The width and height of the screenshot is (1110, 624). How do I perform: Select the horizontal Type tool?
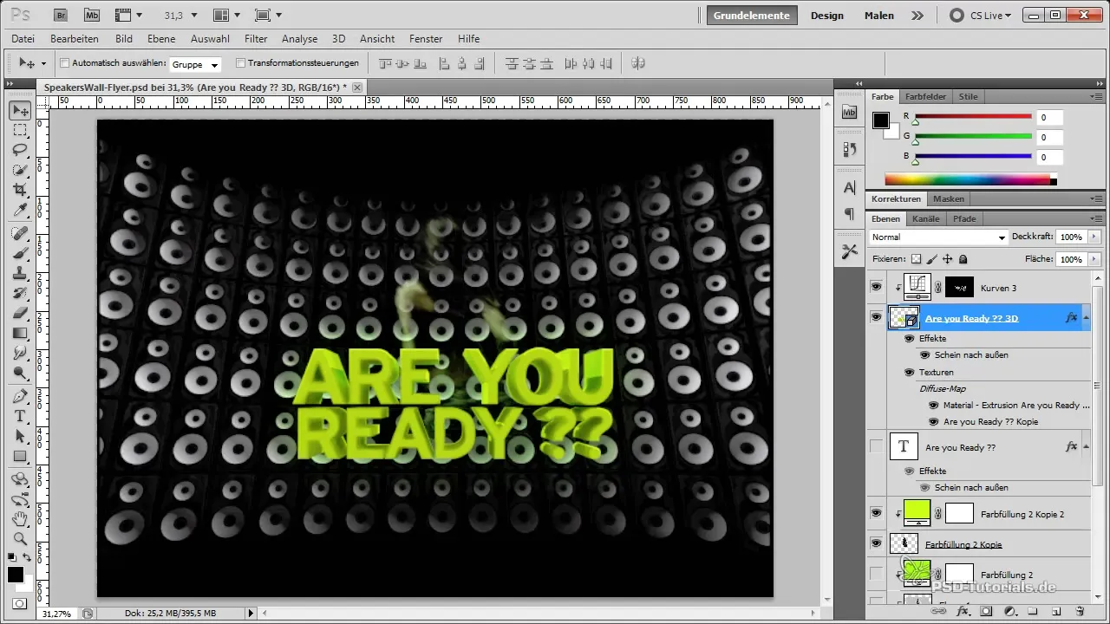point(20,416)
